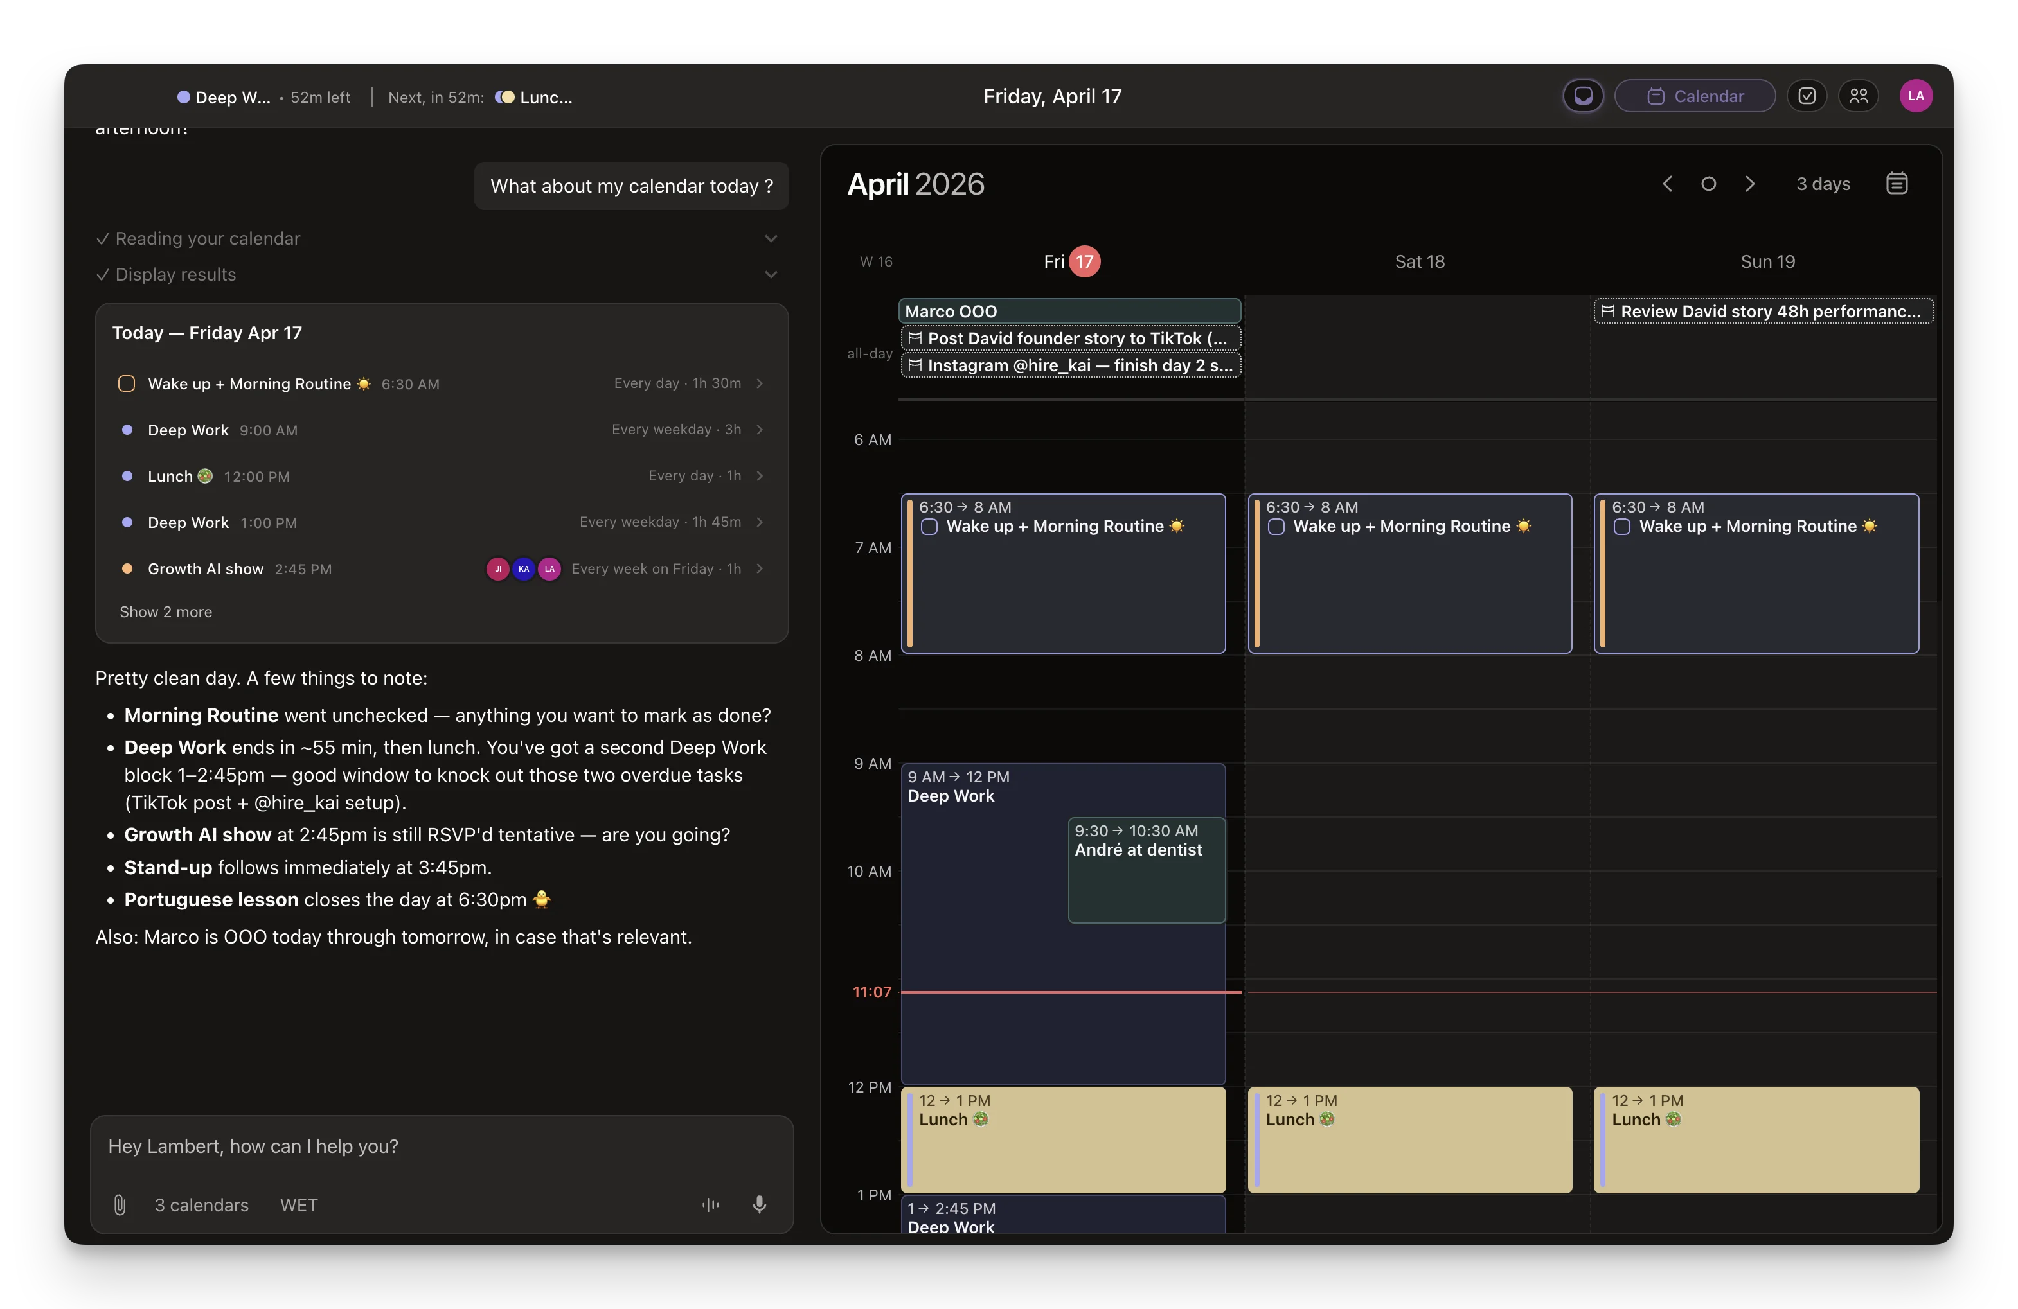Mark Morning Routine done in Today list
This screenshot has height=1309, width=2018.
pos(127,384)
